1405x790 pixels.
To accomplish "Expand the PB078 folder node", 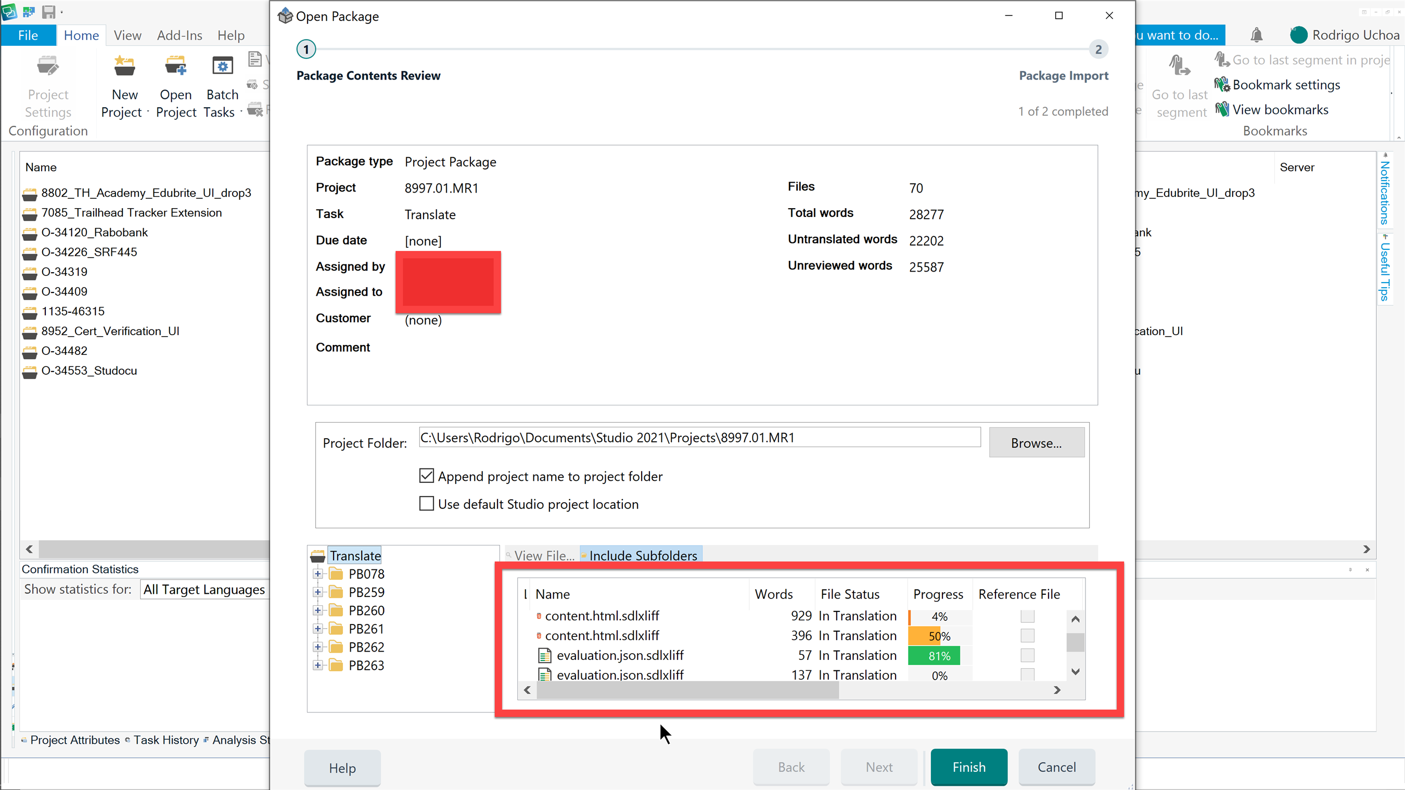I will pyautogui.click(x=317, y=574).
